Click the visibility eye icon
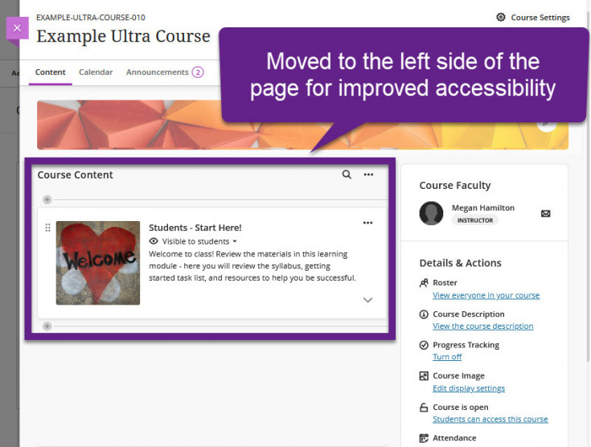 (x=154, y=241)
